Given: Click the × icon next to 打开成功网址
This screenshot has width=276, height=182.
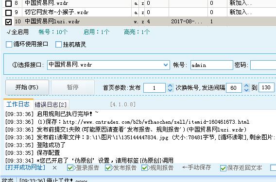Looking at the screenshot, I should tap(54, 168).
